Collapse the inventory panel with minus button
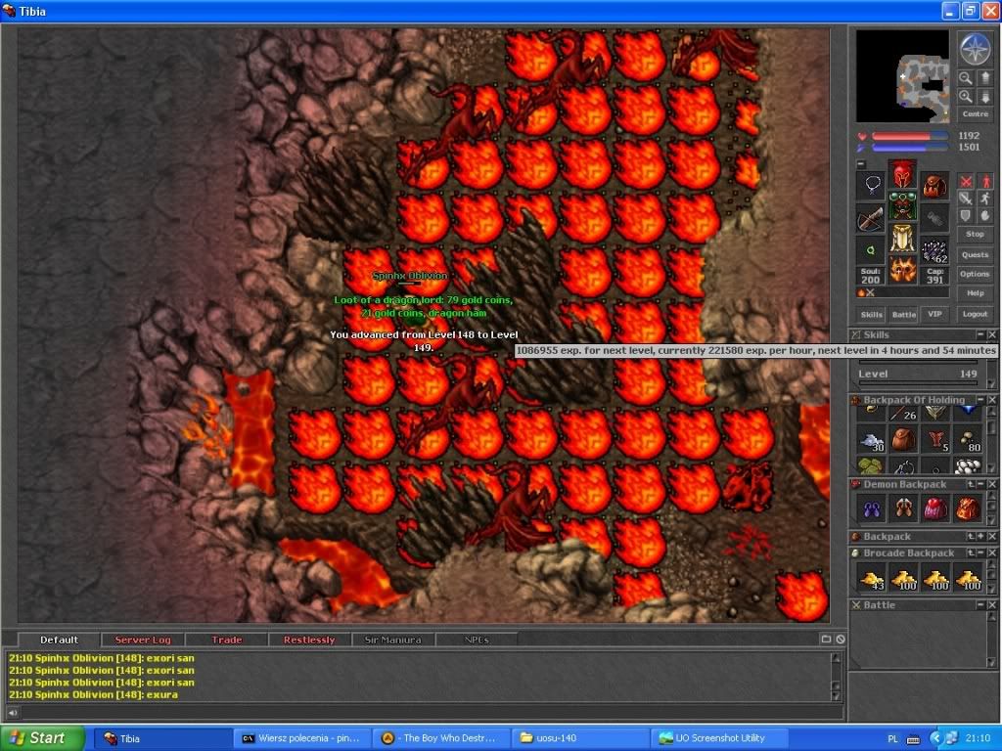The image size is (1002, 751). click(x=861, y=164)
